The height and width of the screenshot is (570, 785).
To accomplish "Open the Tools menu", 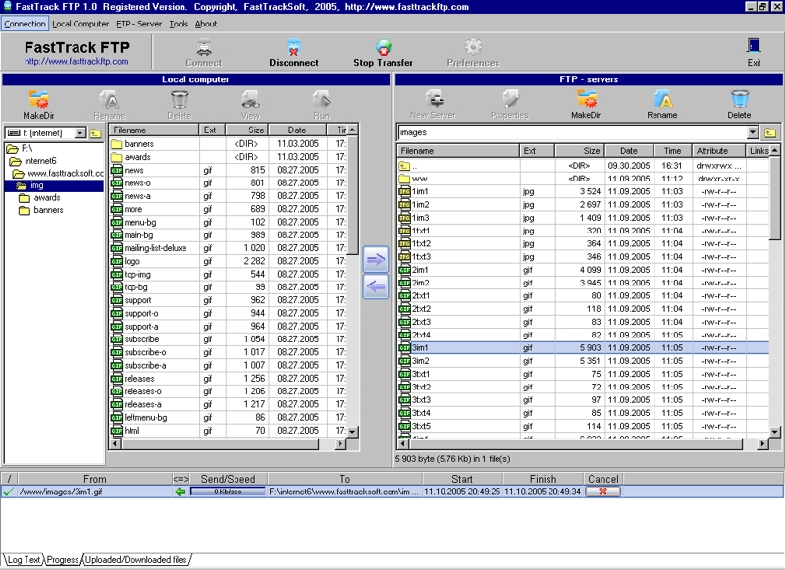I will point(179,24).
